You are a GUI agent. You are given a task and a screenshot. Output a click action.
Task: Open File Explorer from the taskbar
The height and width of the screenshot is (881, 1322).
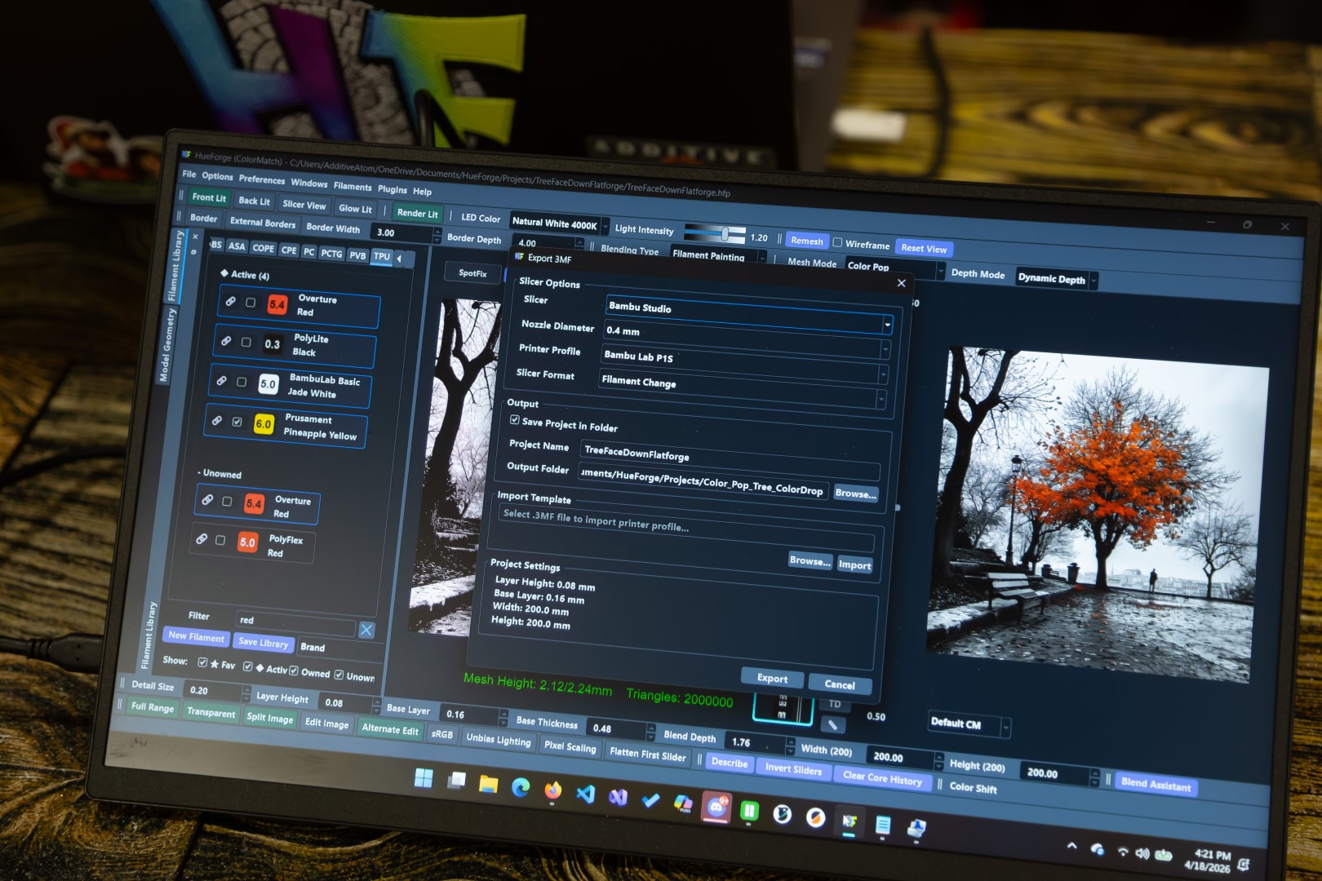[x=488, y=784]
